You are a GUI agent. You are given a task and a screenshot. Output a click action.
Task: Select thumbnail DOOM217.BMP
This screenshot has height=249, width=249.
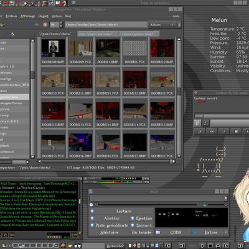point(135,145)
